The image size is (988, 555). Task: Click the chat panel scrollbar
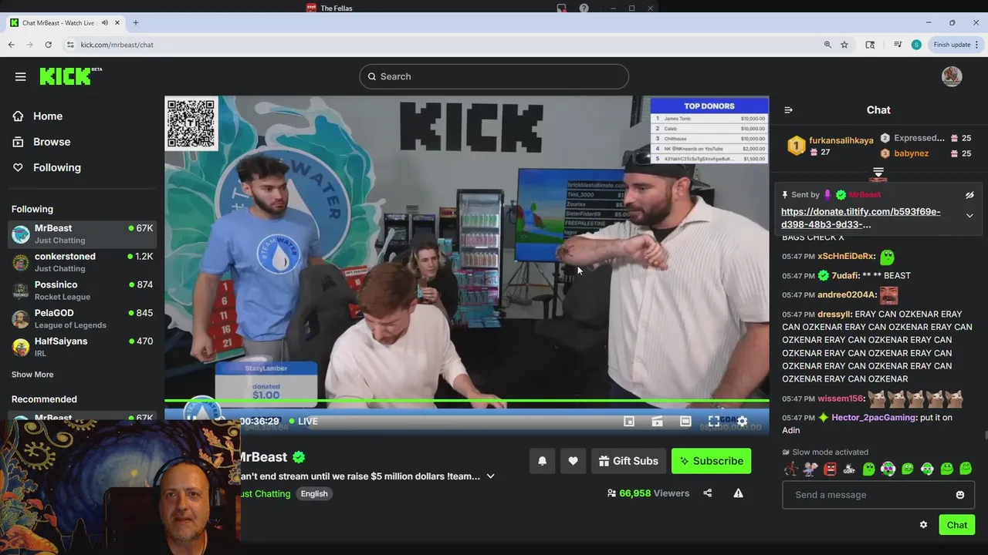point(985,436)
